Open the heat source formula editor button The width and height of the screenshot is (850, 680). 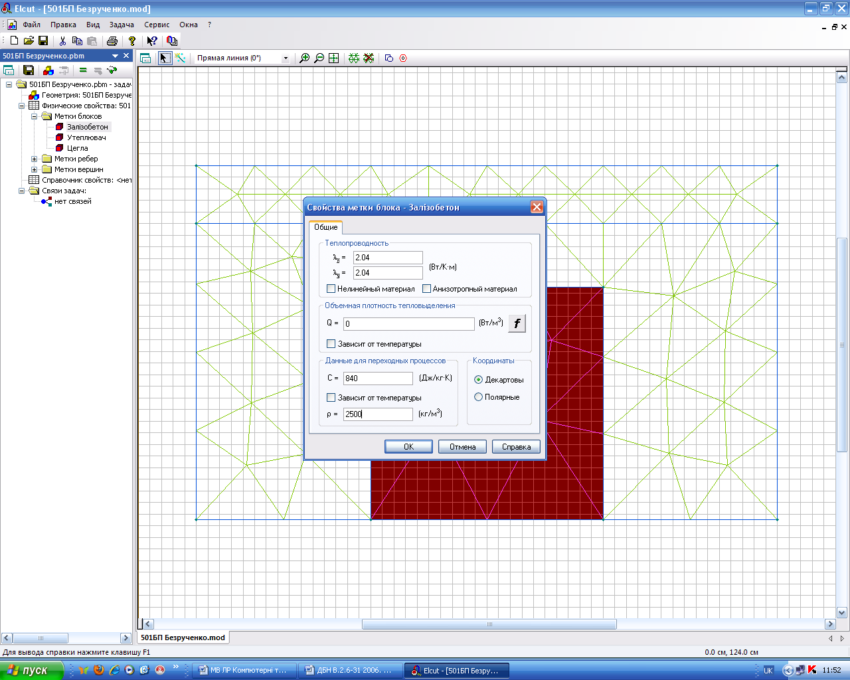coord(517,323)
